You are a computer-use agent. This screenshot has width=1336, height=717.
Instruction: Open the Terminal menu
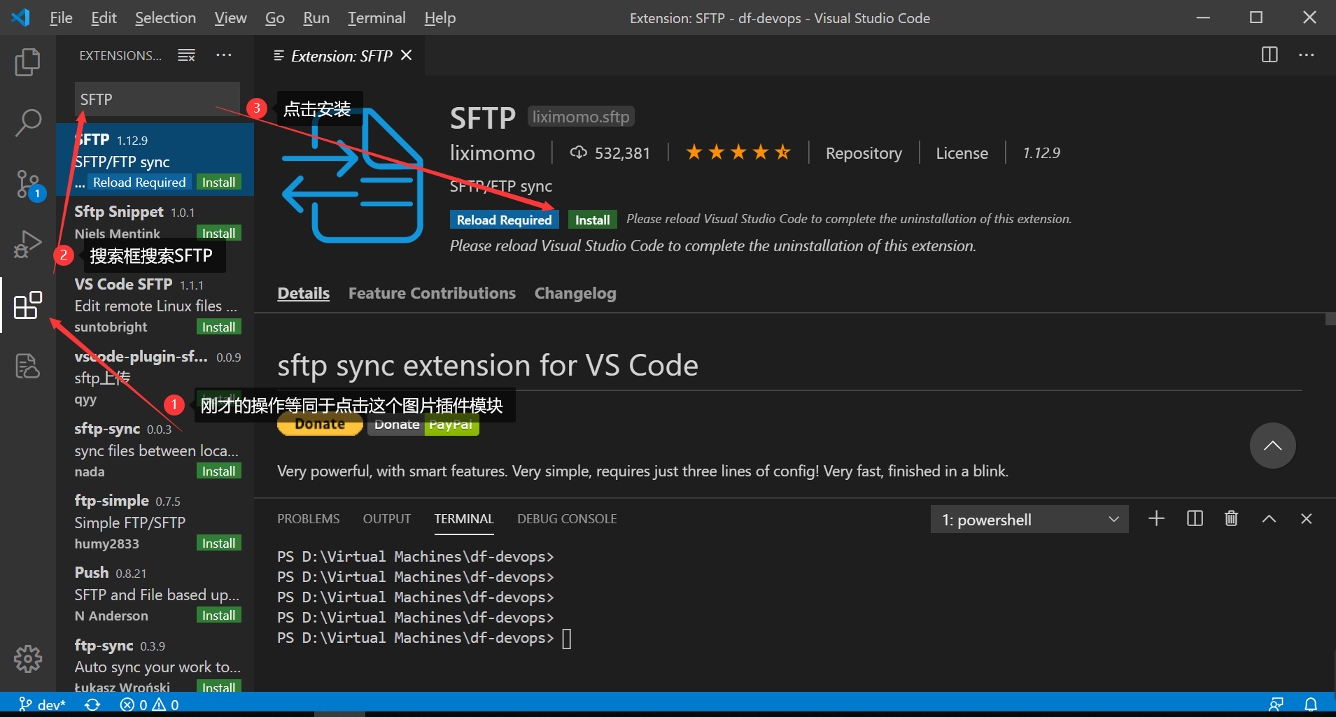(x=377, y=17)
